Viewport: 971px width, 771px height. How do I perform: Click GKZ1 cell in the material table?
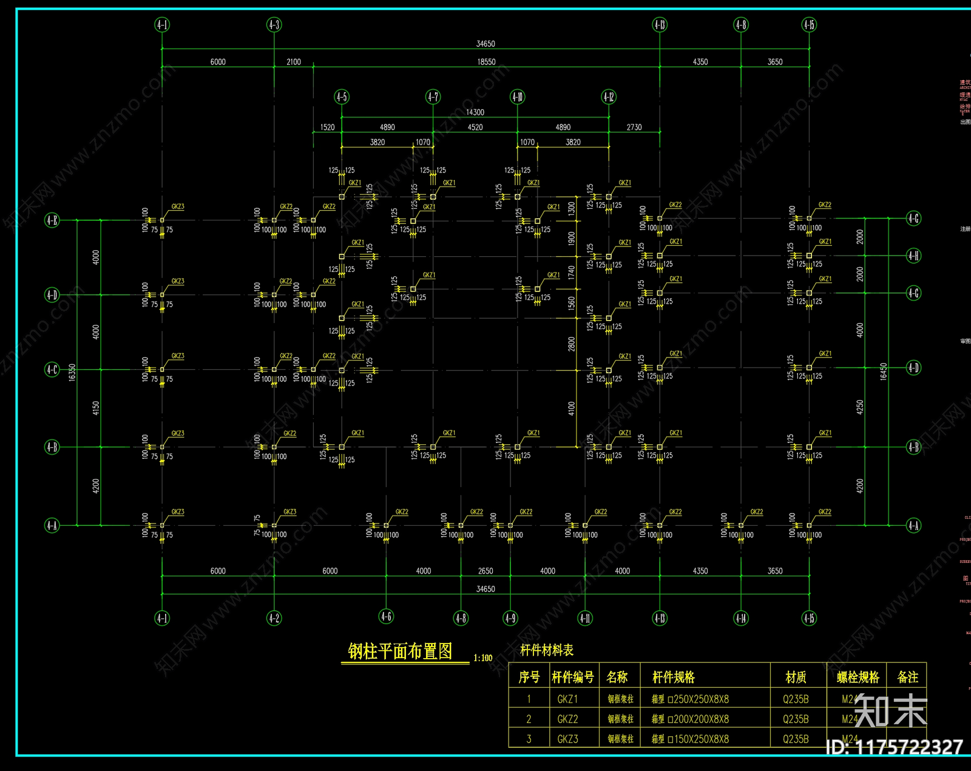click(x=567, y=699)
